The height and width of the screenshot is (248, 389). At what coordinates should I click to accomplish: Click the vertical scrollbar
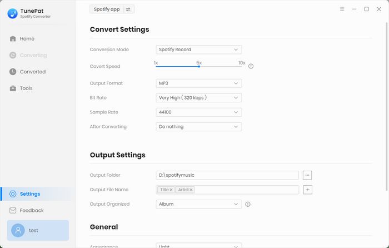[387, 107]
